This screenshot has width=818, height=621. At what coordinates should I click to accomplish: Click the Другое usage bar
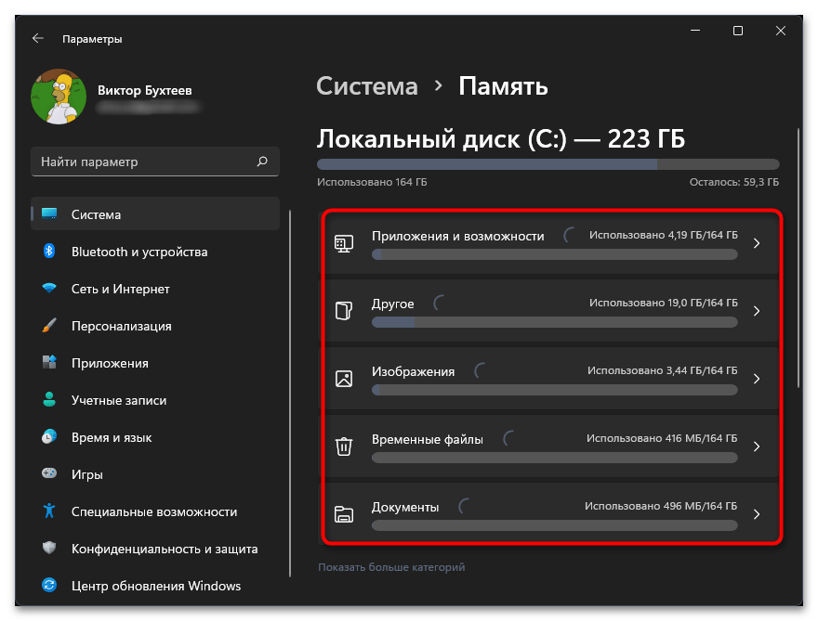(x=555, y=322)
